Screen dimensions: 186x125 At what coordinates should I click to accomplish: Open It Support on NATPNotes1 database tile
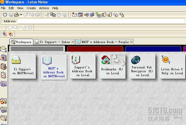(23, 66)
